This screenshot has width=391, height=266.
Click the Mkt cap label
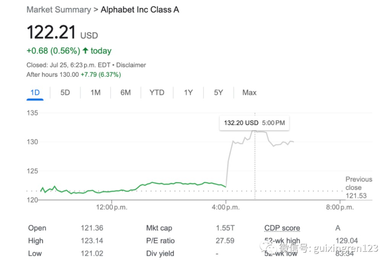tap(159, 228)
